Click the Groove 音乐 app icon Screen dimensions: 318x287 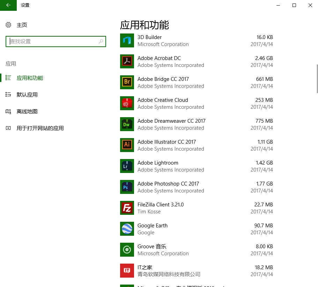point(127,250)
